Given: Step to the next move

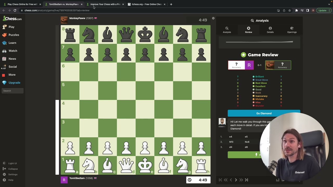Looking at the screenshot, I should [236, 180].
